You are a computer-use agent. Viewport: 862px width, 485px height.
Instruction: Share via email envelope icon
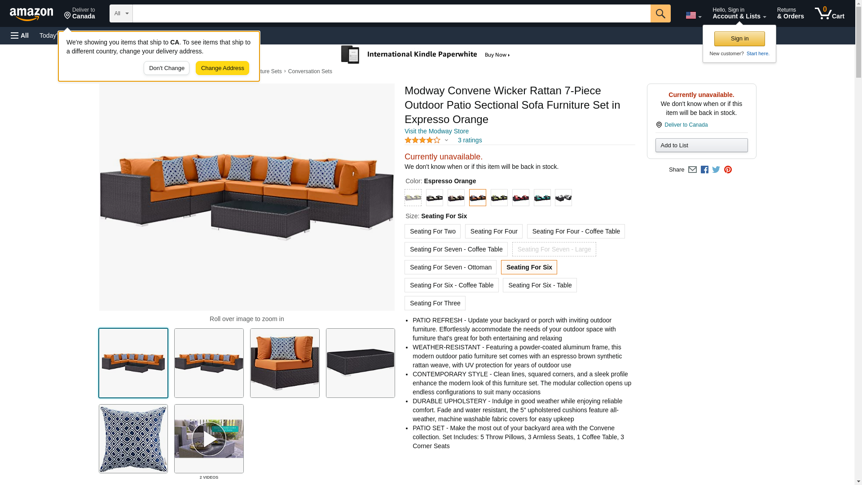coord(692,170)
